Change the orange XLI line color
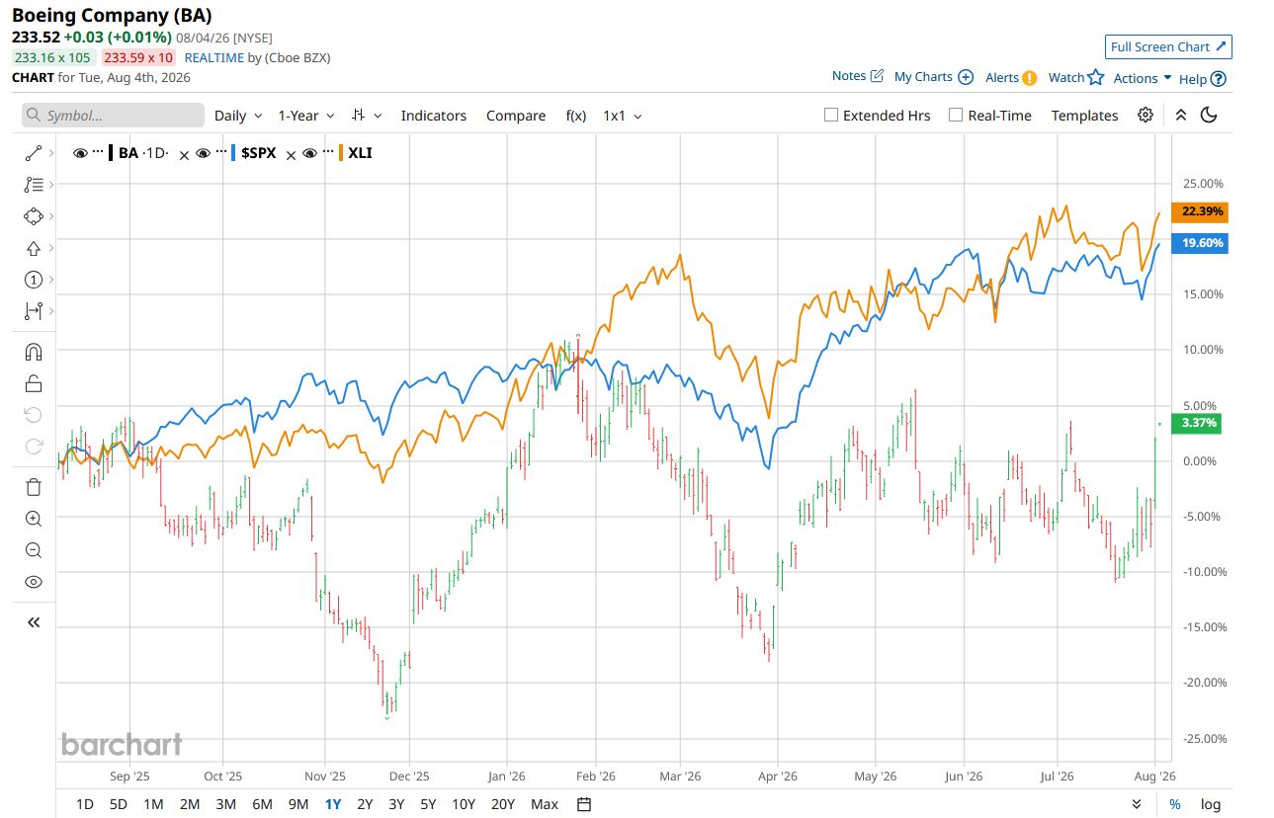The image size is (1274, 818). click(x=341, y=153)
